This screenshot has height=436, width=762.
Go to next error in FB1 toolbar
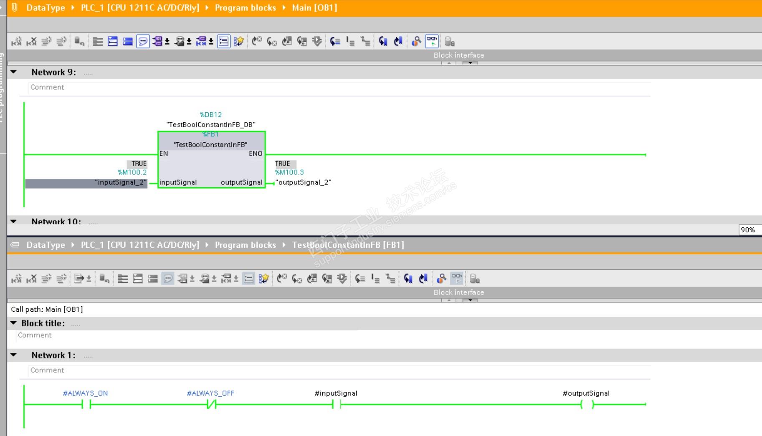(x=297, y=279)
